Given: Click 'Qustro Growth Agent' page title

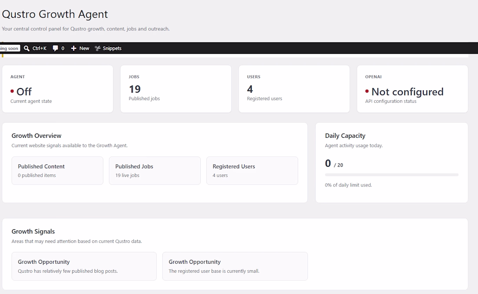Looking at the screenshot, I should tap(55, 14).
